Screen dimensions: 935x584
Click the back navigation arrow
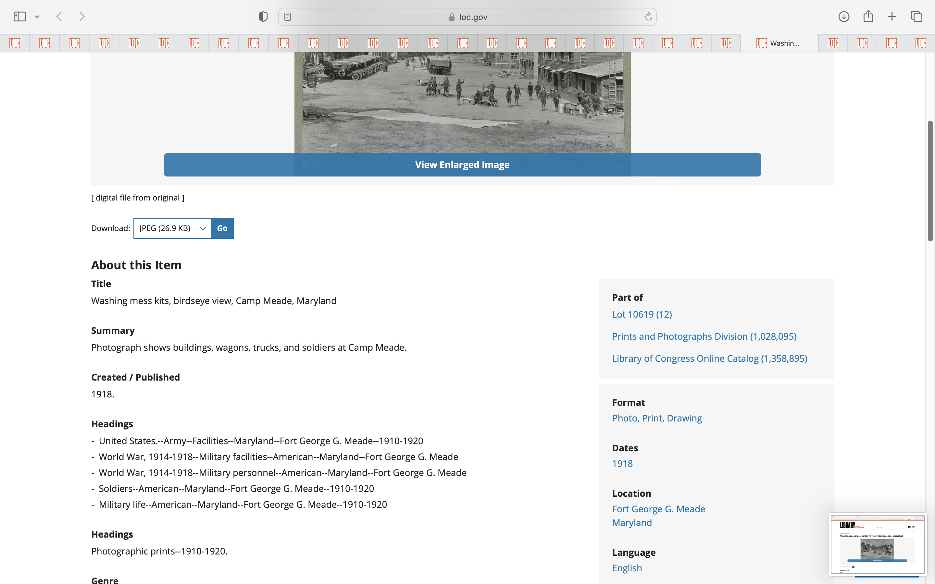(59, 17)
